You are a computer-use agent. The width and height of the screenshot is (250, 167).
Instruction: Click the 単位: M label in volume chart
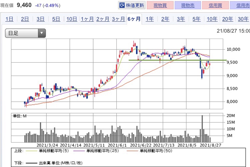tap(20, 116)
